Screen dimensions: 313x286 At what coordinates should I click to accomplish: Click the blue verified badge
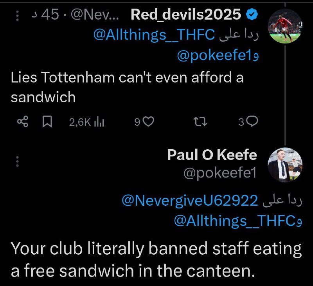pos(252,15)
